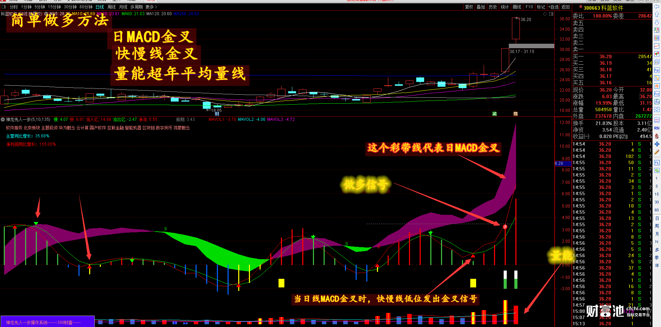
Task: Click the F5 switch icon in sidebar
Action: pyautogui.click(x=657, y=162)
